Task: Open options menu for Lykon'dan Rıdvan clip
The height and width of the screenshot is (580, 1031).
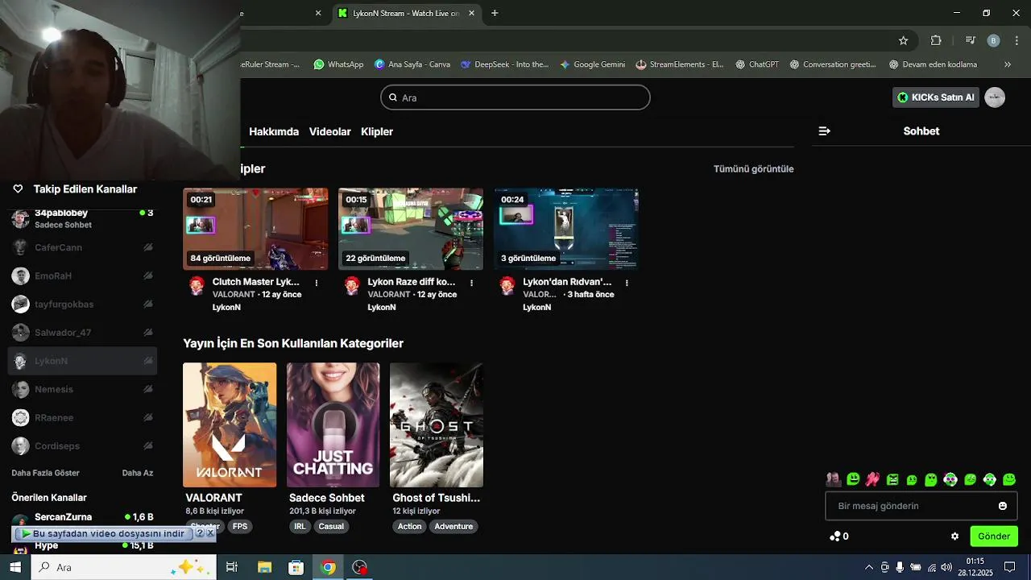Action: click(627, 283)
